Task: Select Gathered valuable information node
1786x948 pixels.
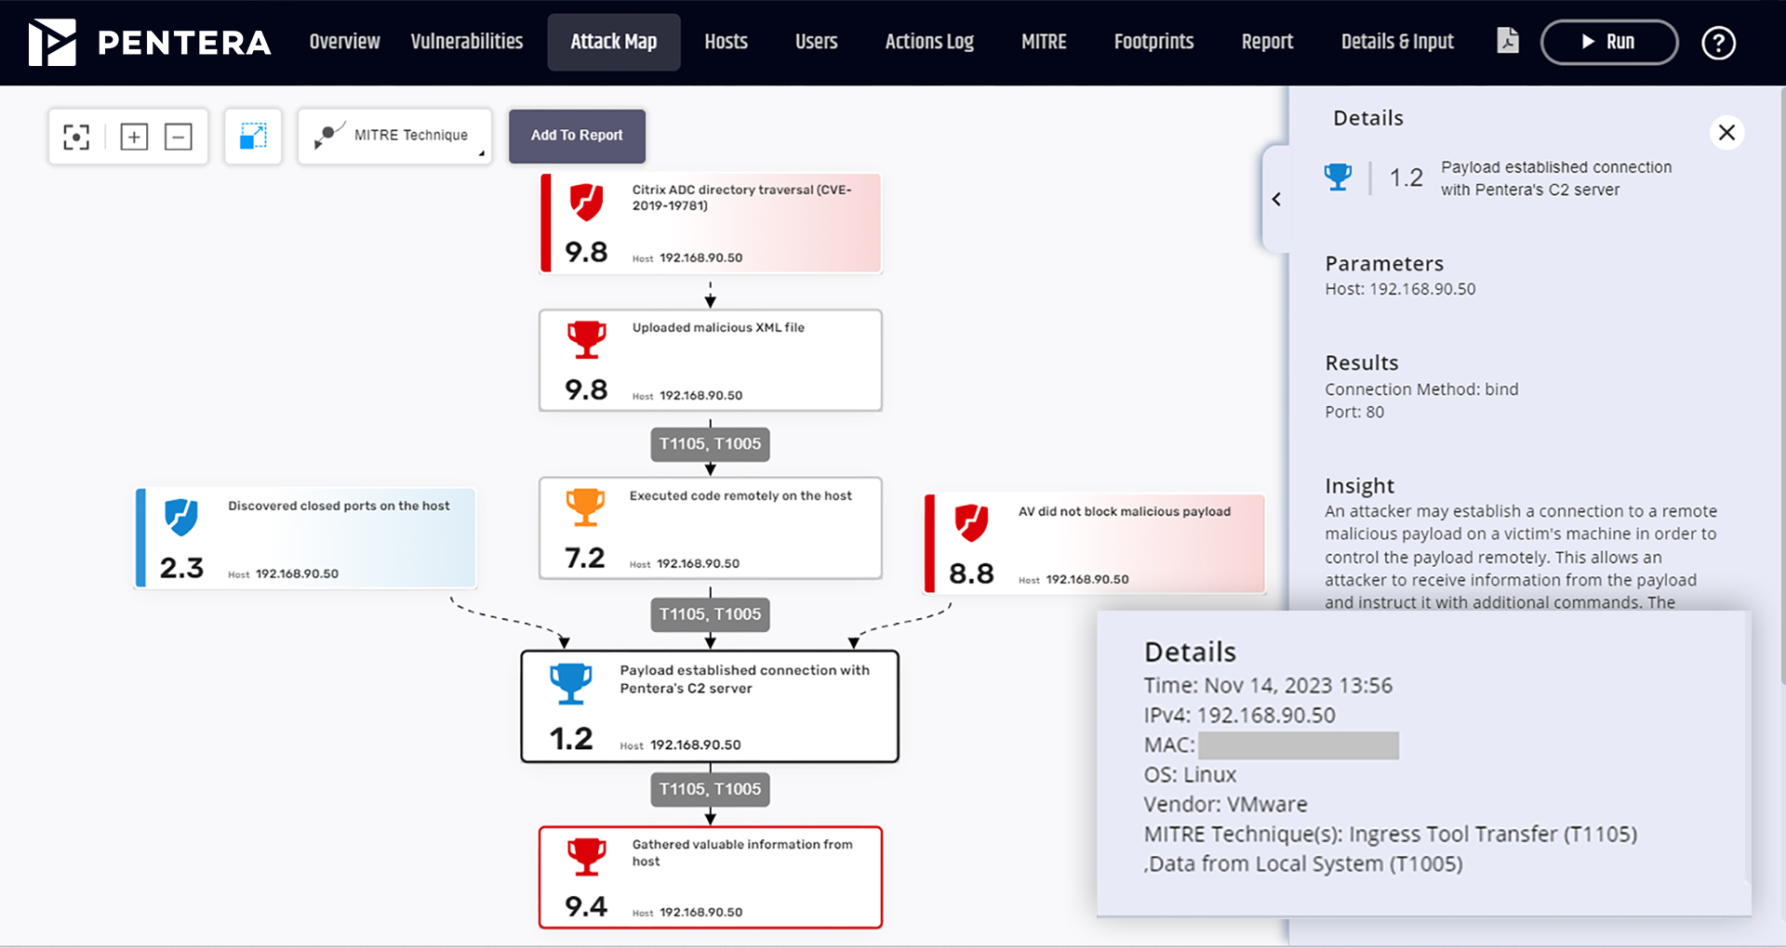Action: pos(711,877)
